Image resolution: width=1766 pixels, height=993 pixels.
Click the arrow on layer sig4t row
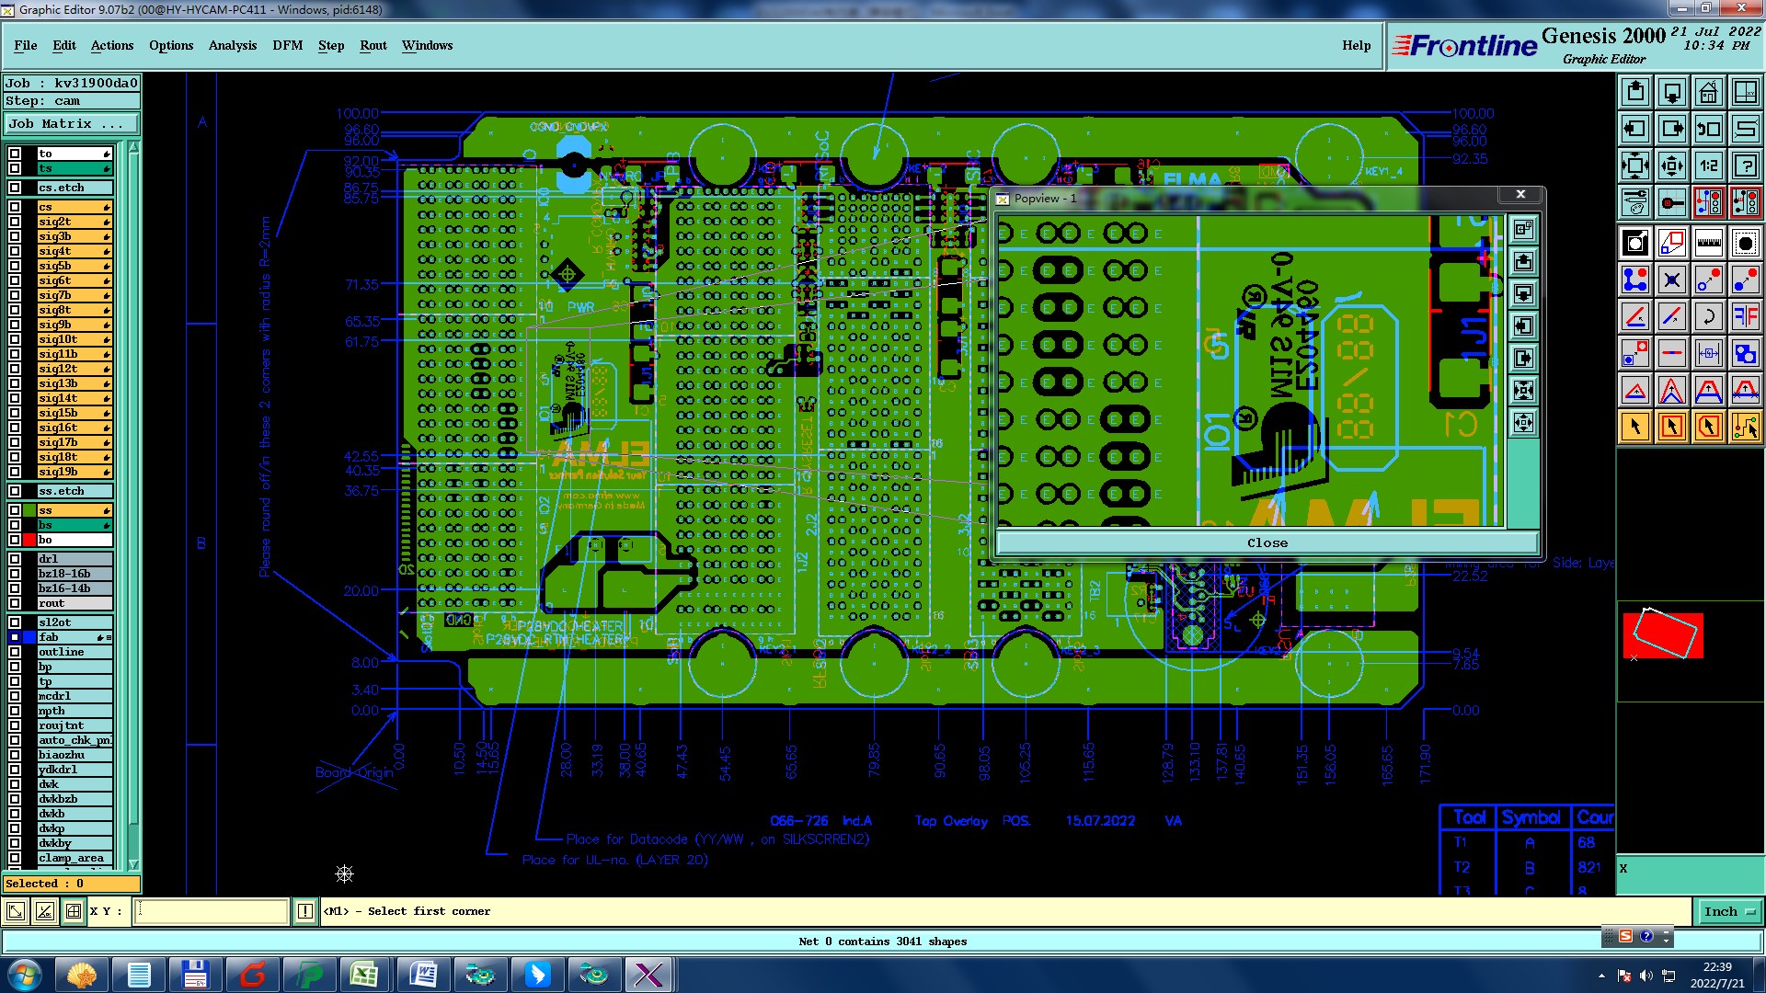pos(107,251)
